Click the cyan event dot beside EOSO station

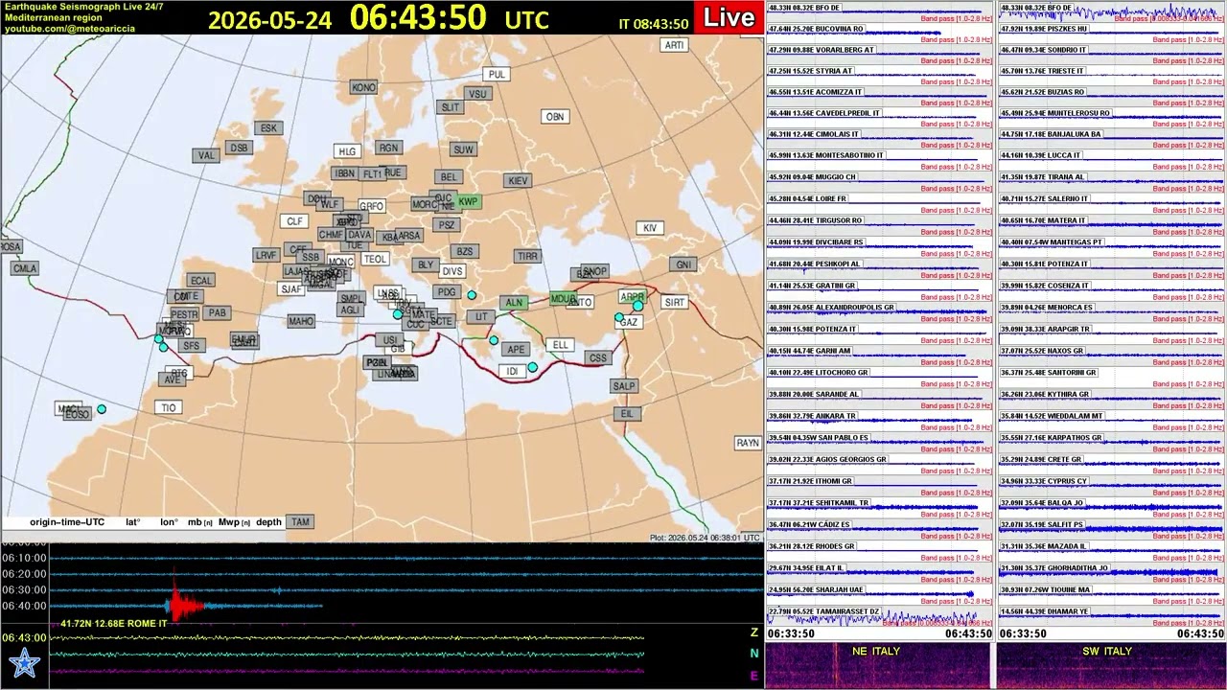point(102,409)
